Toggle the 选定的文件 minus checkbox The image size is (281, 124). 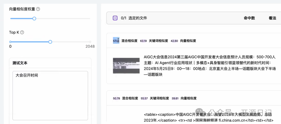pos(115,18)
